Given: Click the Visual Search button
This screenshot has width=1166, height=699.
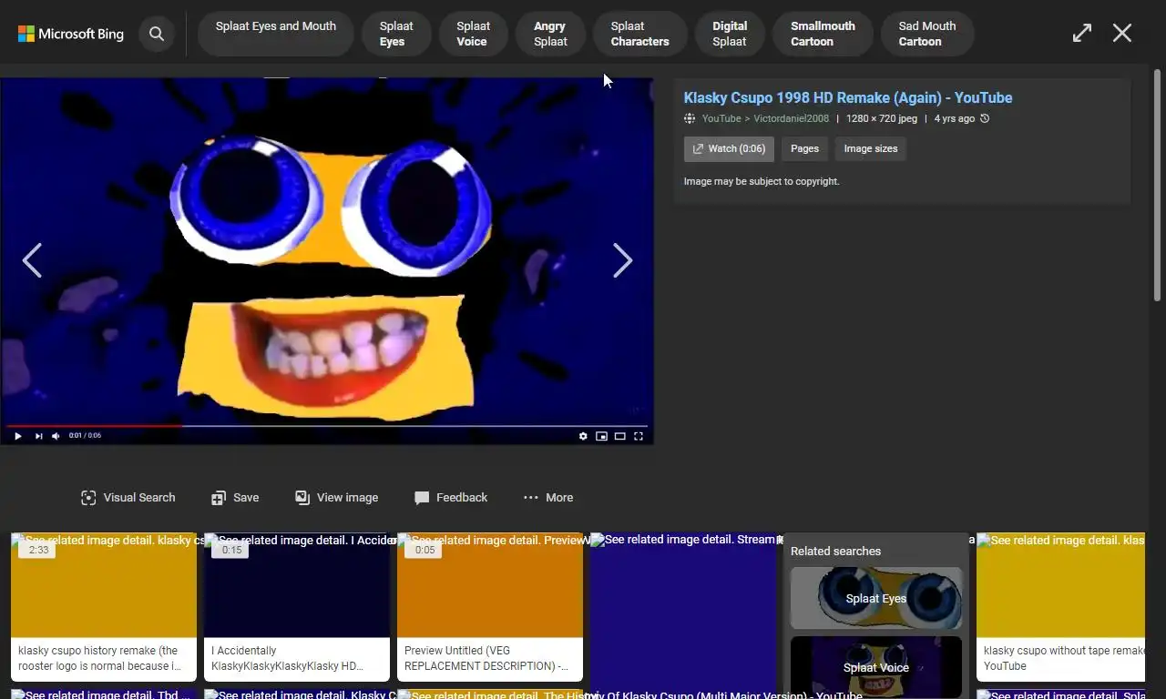Looking at the screenshot, I should coord(128,497).
